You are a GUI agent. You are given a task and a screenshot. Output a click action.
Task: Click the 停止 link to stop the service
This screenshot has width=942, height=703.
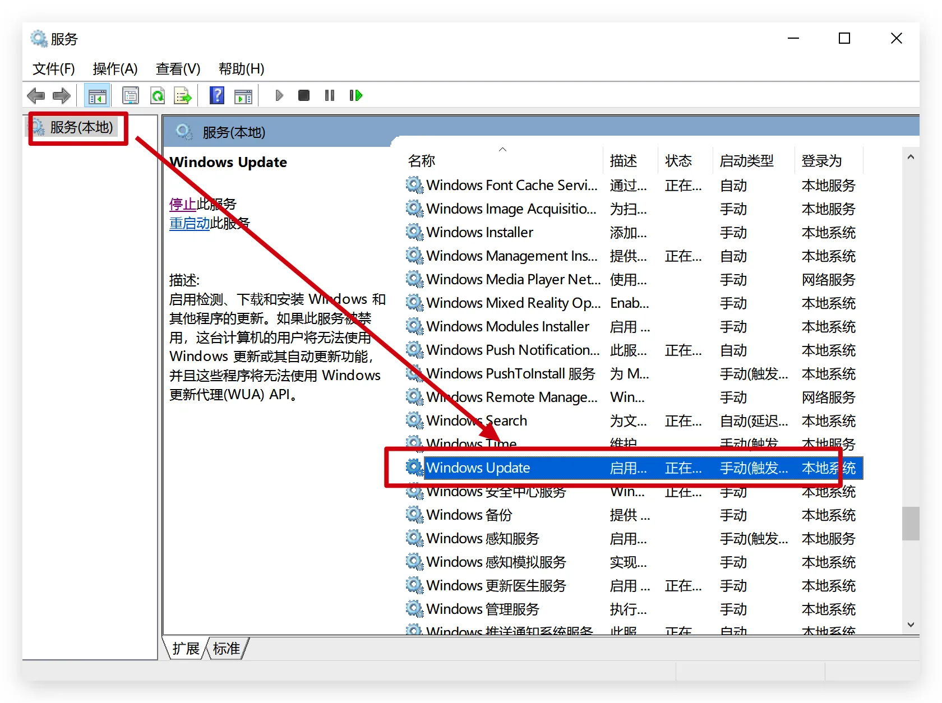coord(183,204)
